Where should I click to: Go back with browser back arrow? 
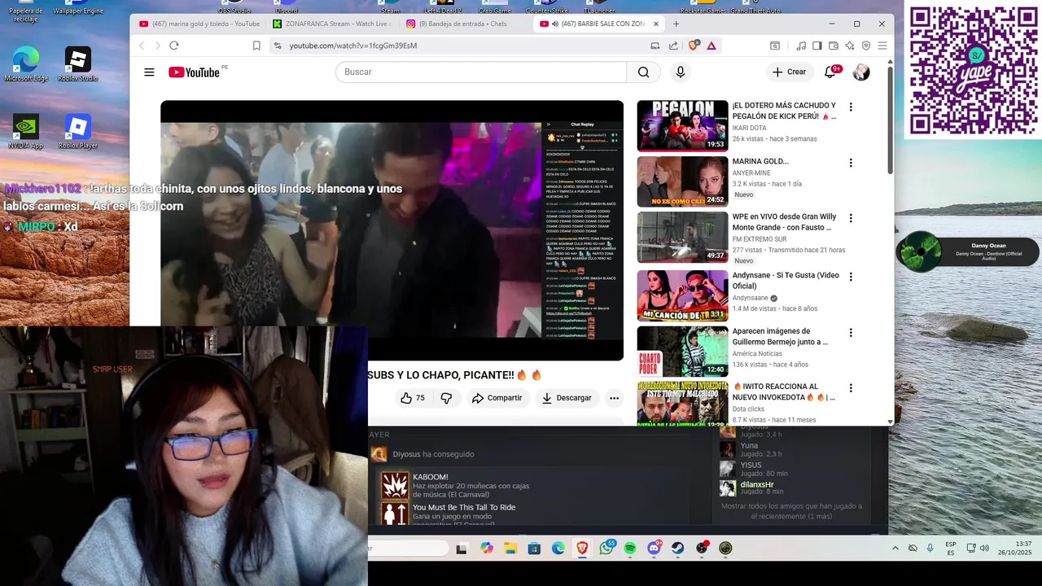point(142,46)
